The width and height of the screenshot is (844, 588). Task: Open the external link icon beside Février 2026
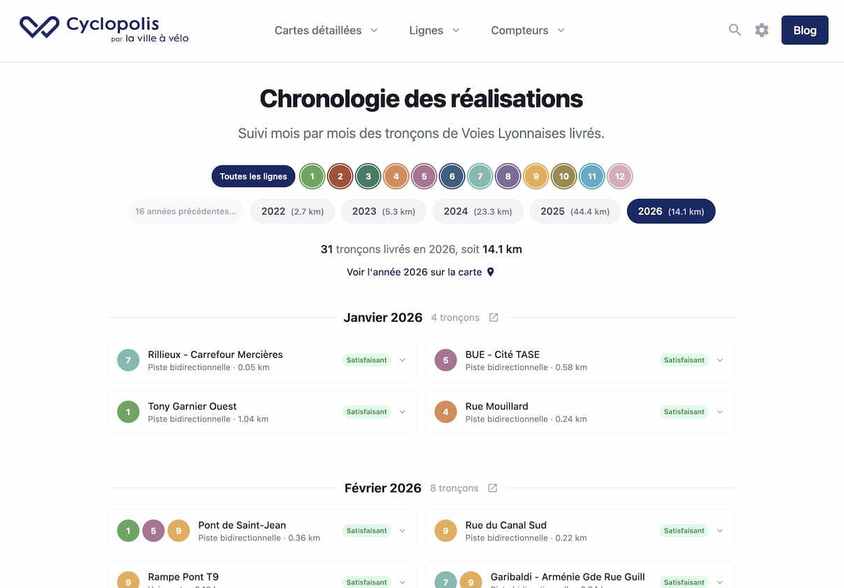(x=493, y=487)
